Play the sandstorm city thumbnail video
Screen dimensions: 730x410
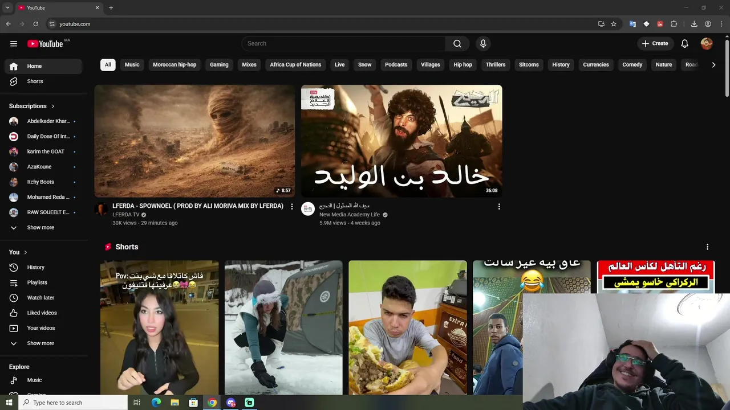click(194, 141)
